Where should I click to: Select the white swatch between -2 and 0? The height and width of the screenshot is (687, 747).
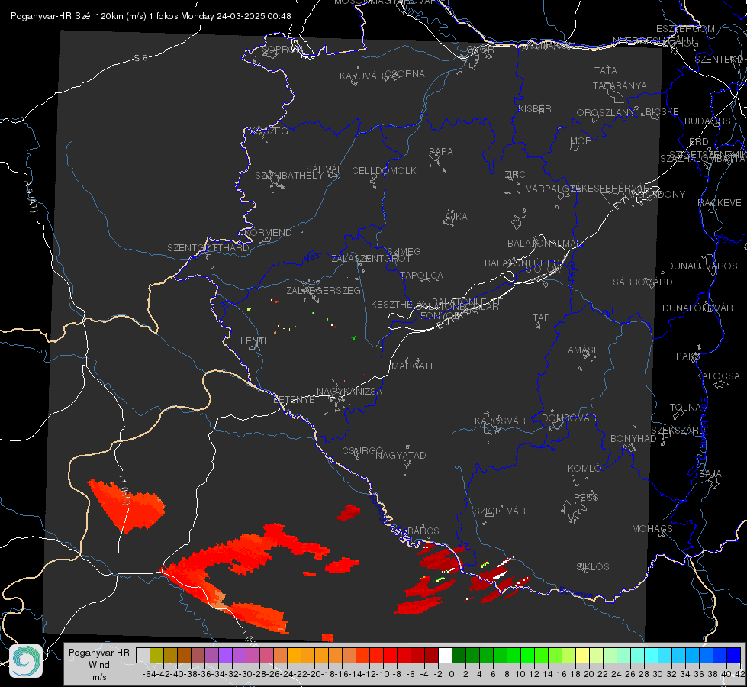click(x=445, y=655)
